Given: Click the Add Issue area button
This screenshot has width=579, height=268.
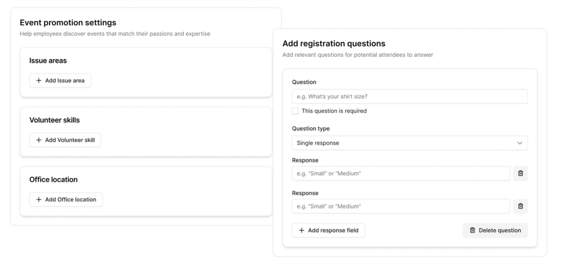Looking at the screenshot, I should [x=60, y=81].
